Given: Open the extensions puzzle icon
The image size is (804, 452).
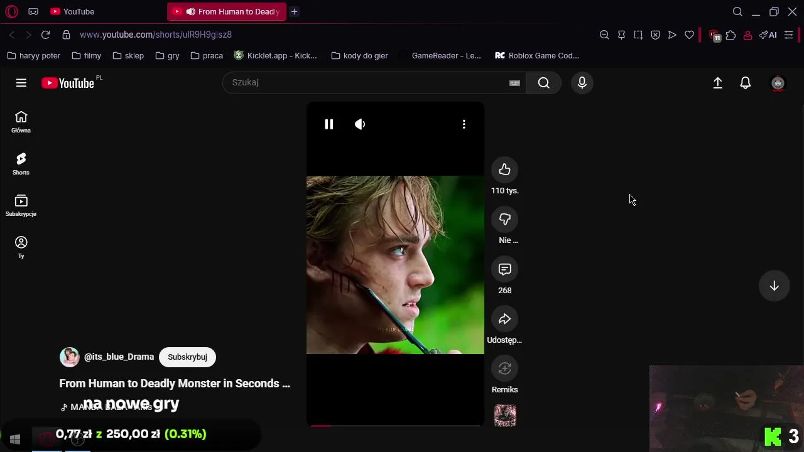Looking at the screenshot, I should (x=731, y=35).
